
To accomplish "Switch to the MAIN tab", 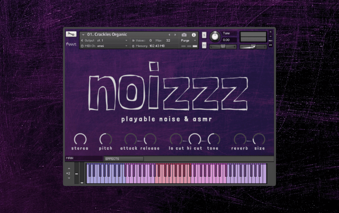I will coord(84,158).
